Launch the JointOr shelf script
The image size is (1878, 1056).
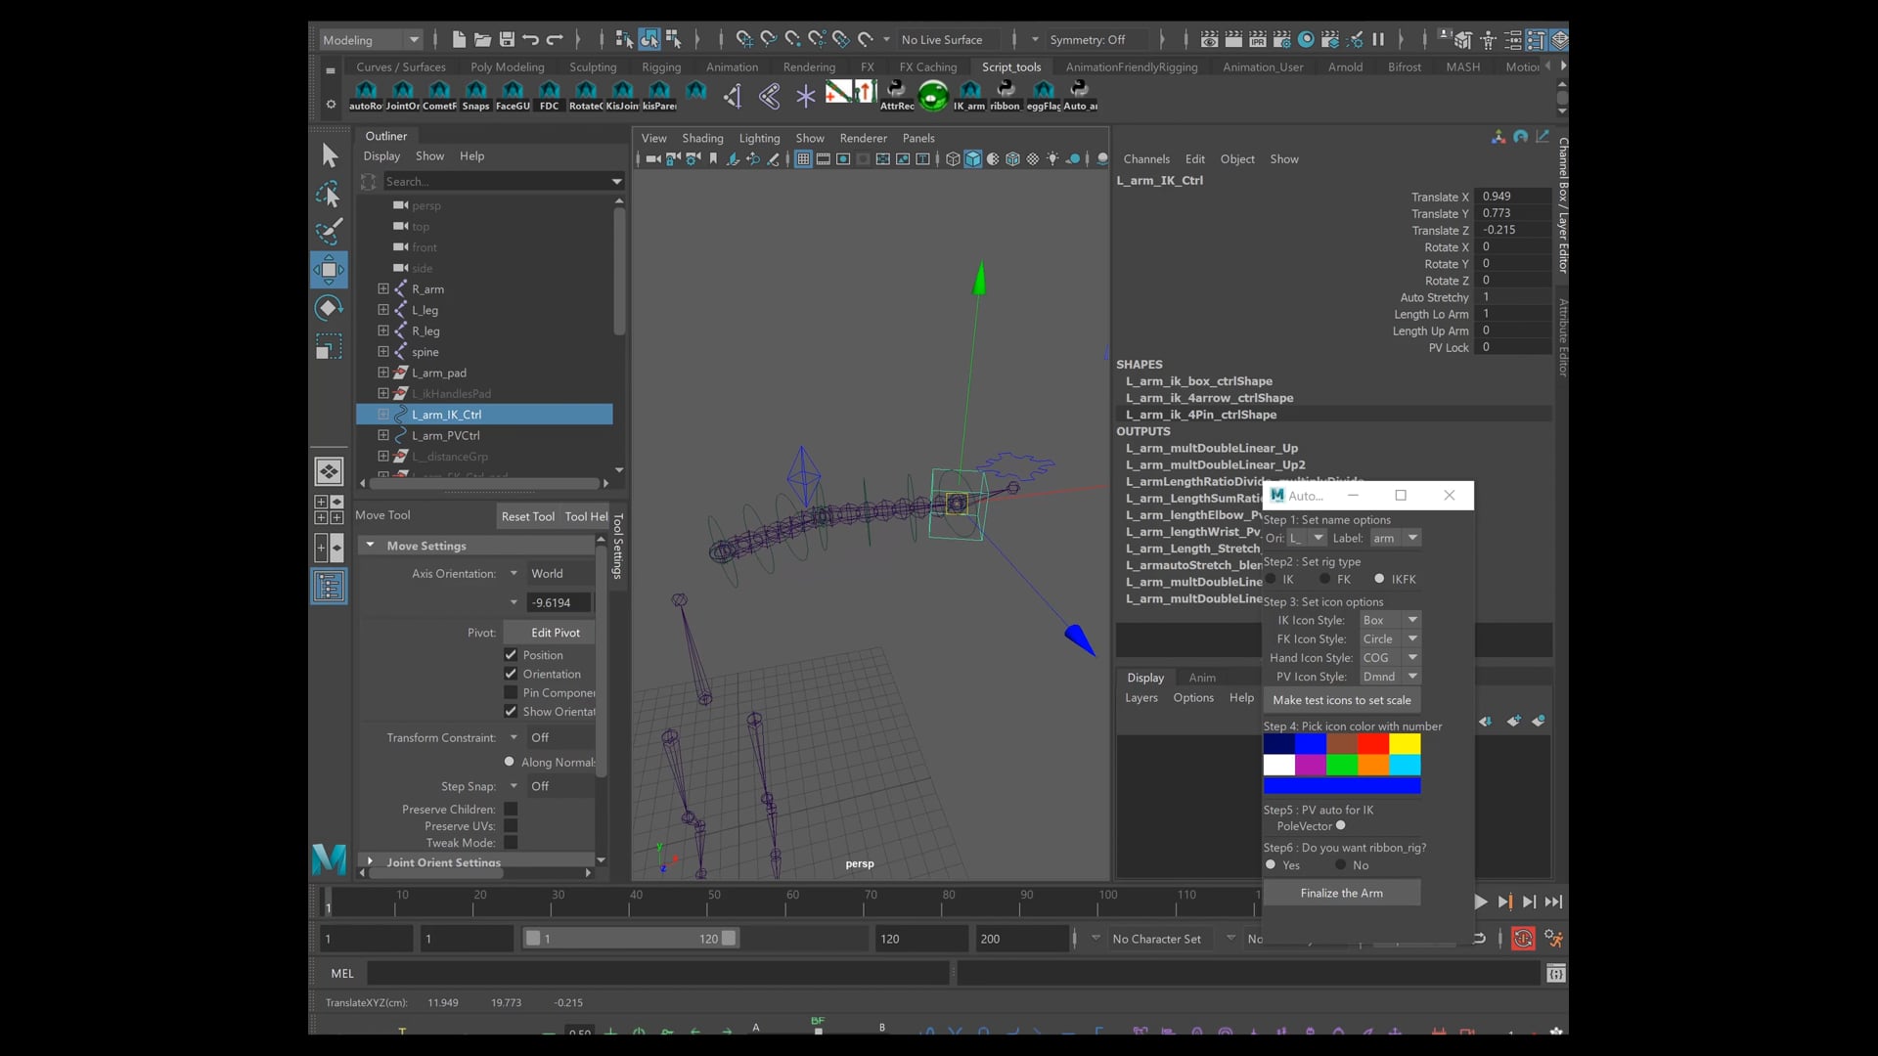pyautogui.click(x=402, y=96)
